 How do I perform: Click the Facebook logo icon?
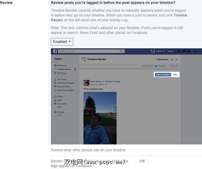coord(55,51)
